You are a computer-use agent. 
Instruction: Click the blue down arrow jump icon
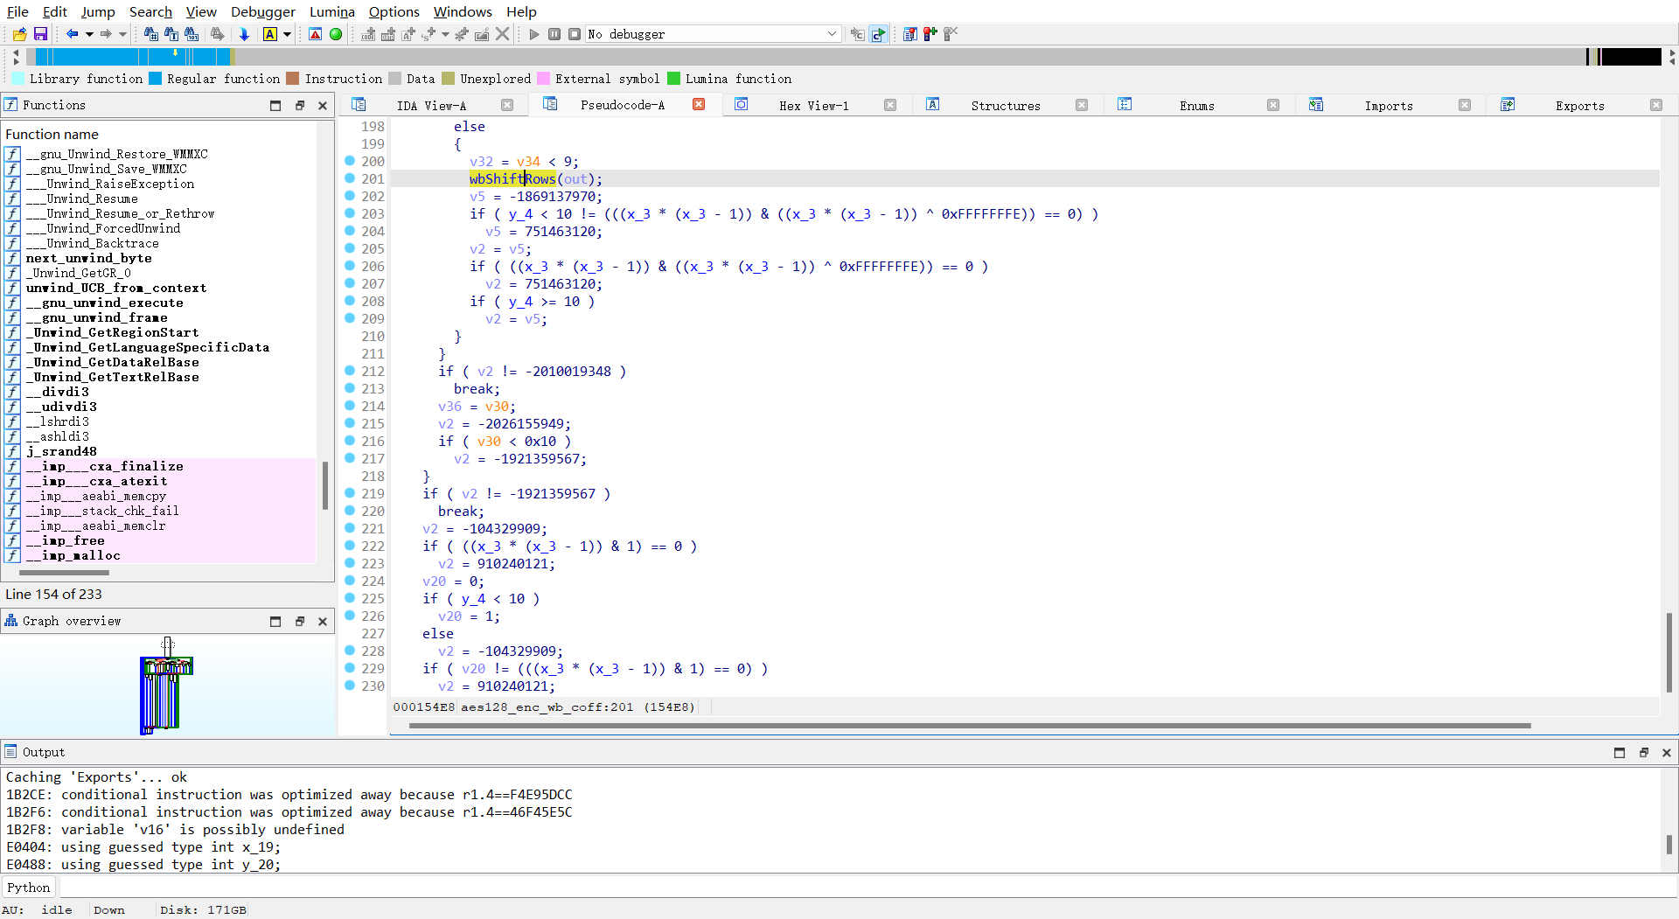tap(244, 34)
